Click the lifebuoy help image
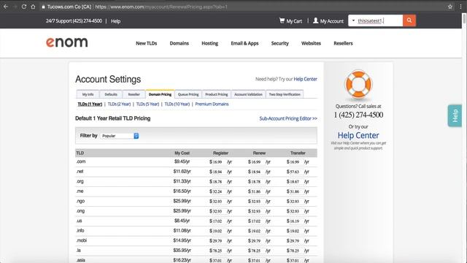467x263 pixels. click(358, 85)
